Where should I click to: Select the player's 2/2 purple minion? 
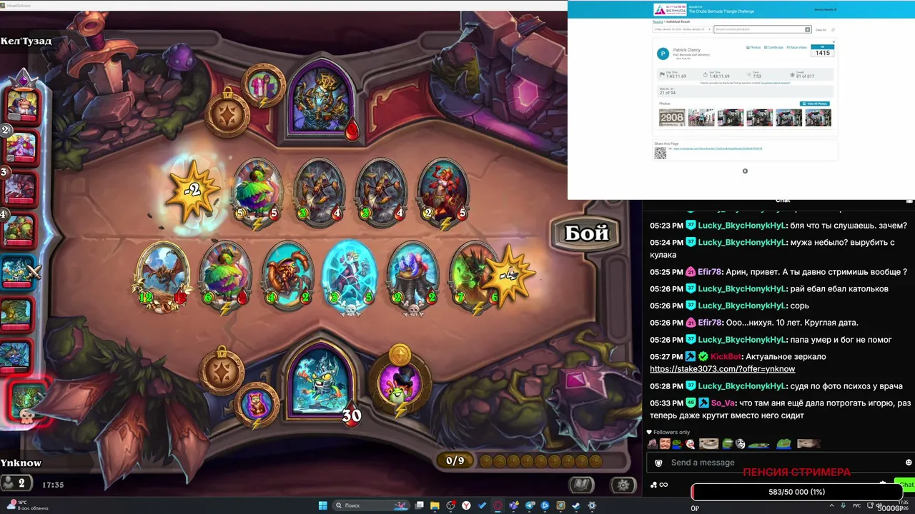point(412,276)
